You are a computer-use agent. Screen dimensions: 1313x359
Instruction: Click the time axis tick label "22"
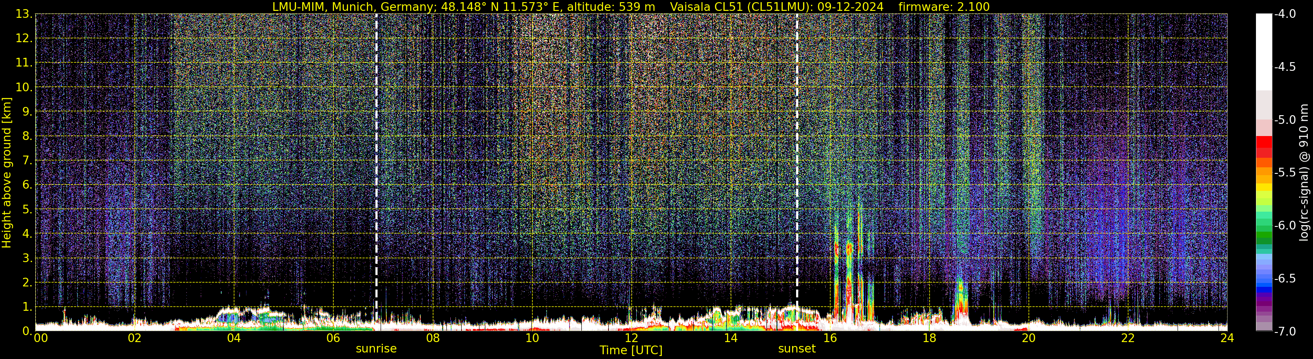tap(1128, 338)
